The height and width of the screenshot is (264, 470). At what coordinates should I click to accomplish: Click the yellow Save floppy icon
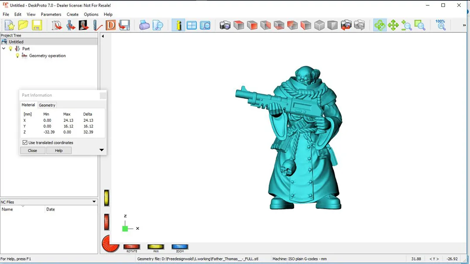pos(37,25)
